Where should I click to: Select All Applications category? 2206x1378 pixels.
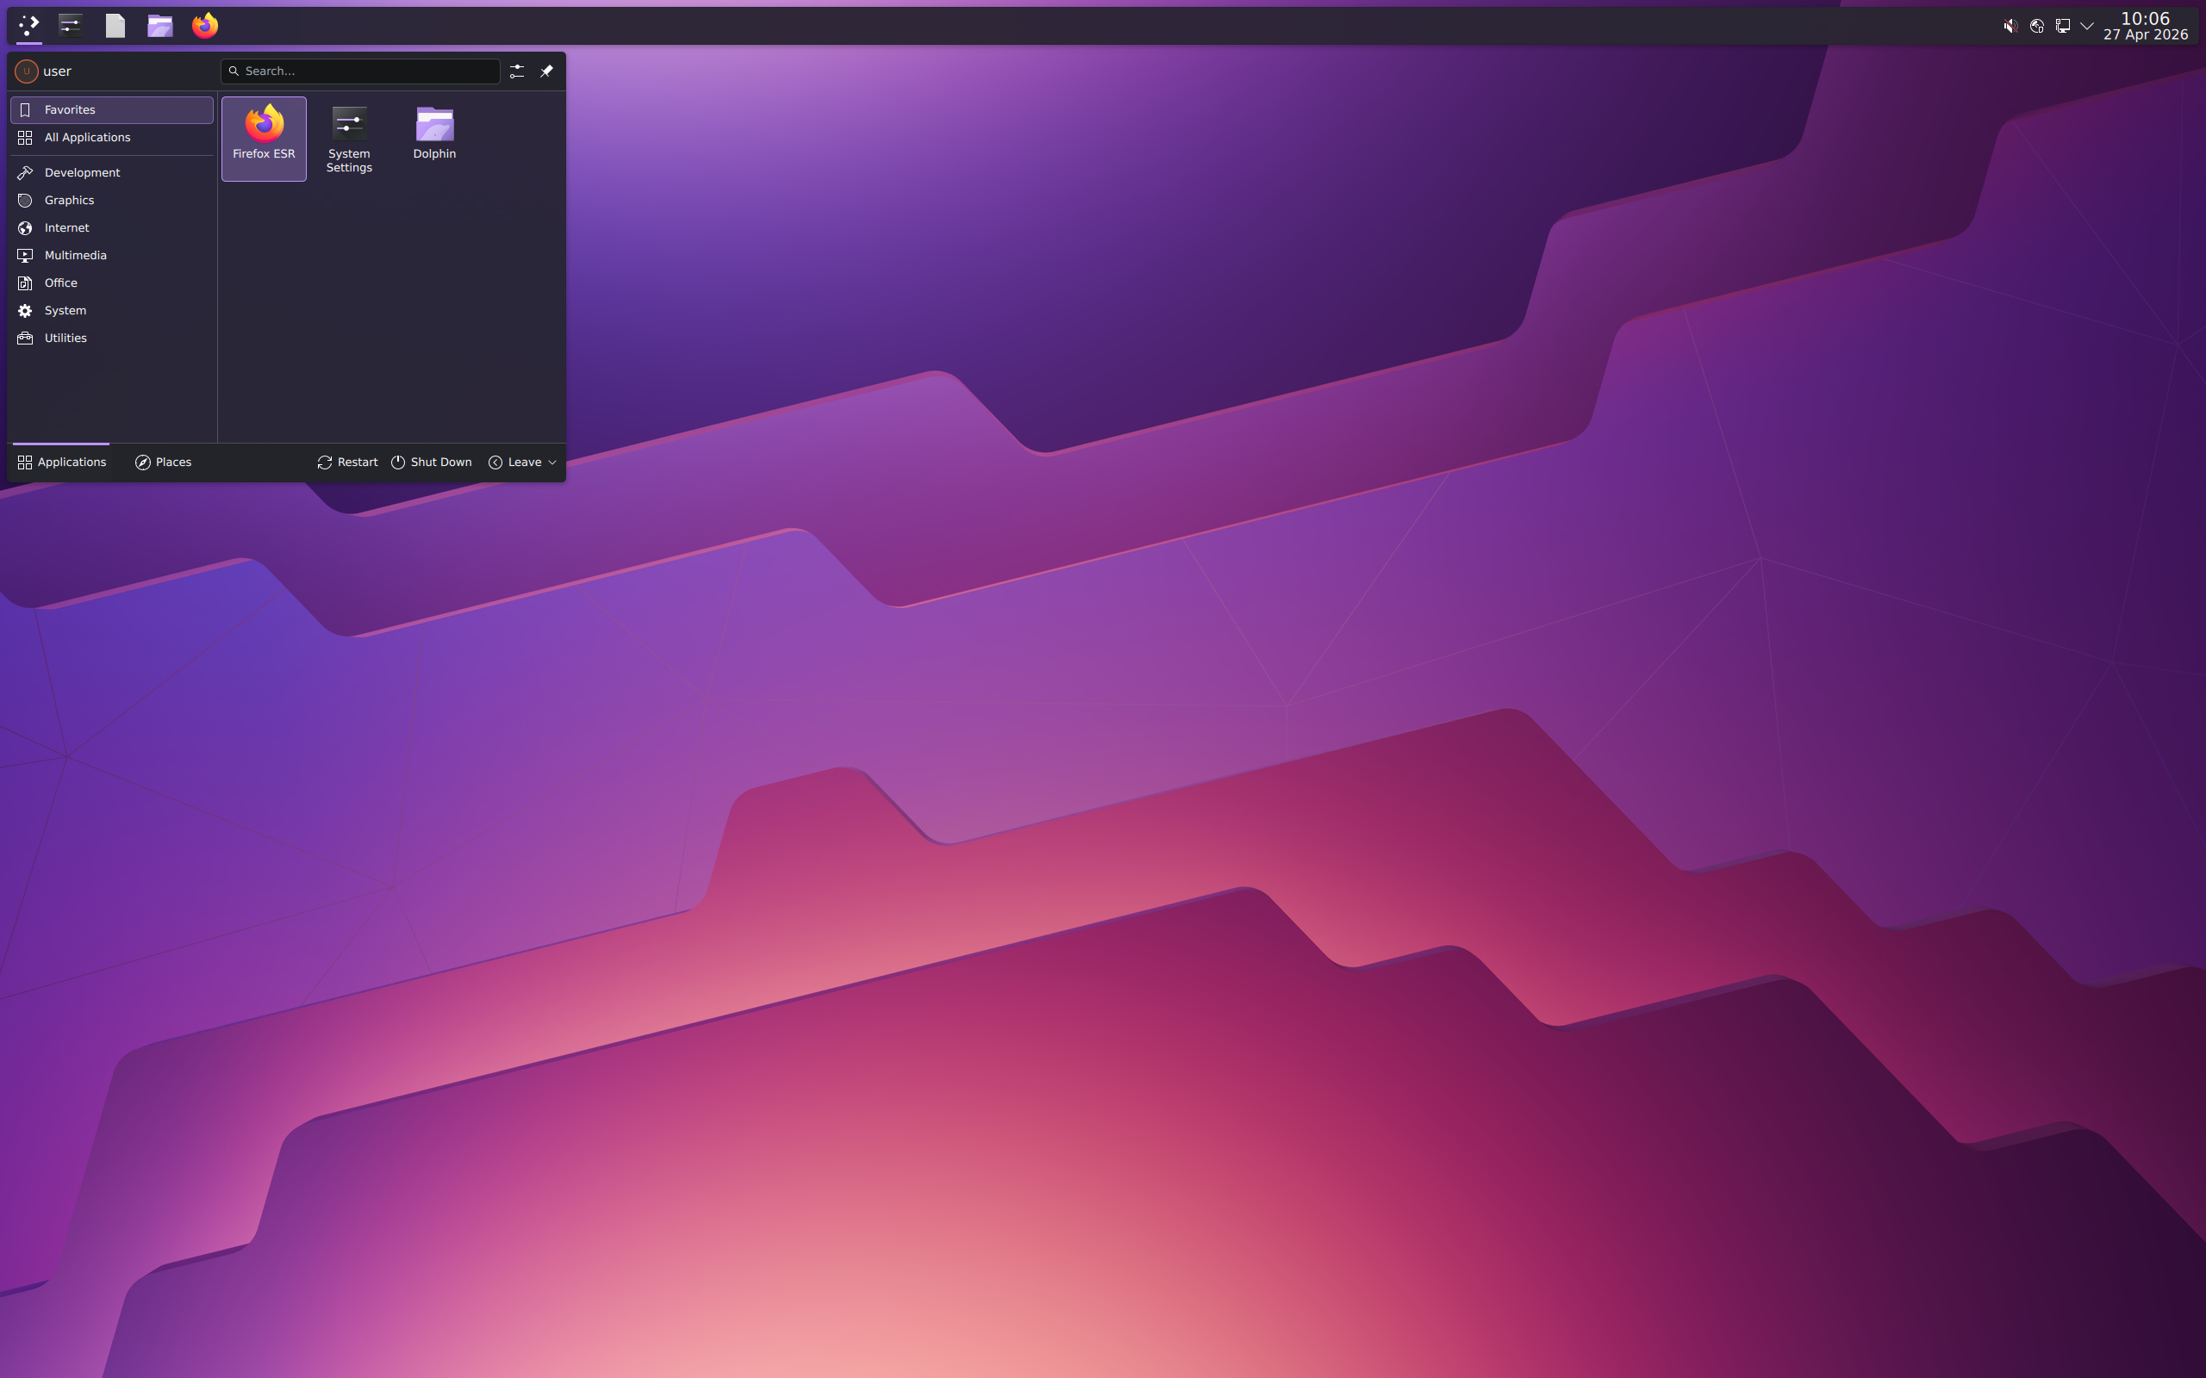(112, 138)
